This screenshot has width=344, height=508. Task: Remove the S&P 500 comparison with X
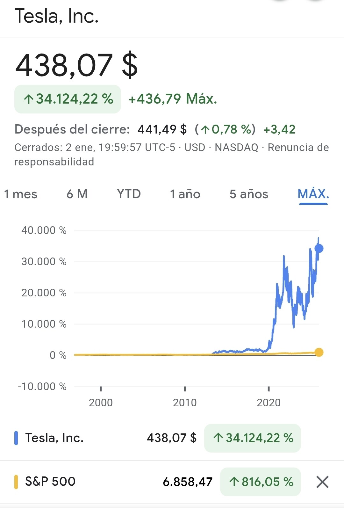click(322, 482)
